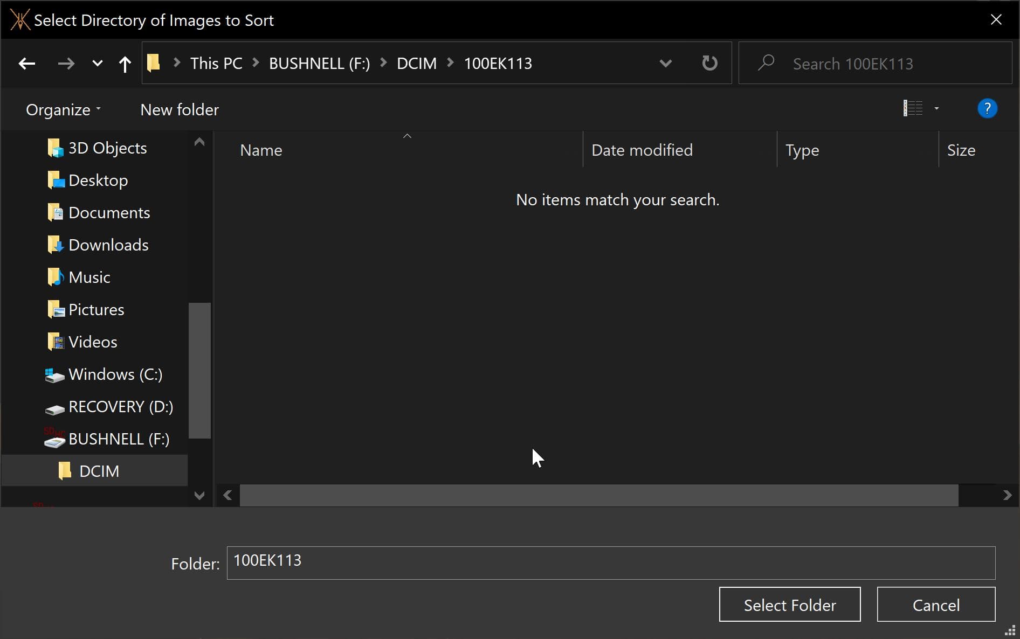Open the Help button
Screen dimensions: 1020x639
987,108
